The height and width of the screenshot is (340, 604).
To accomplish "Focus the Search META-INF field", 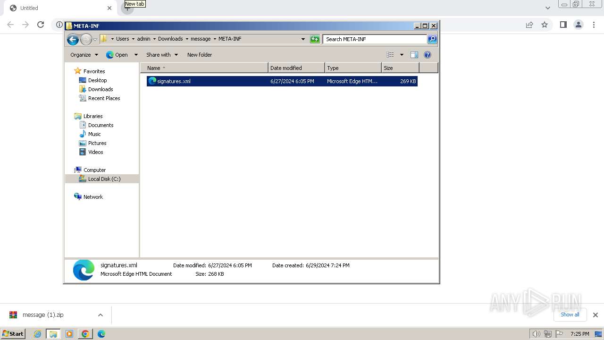I will tap(375, 39).
